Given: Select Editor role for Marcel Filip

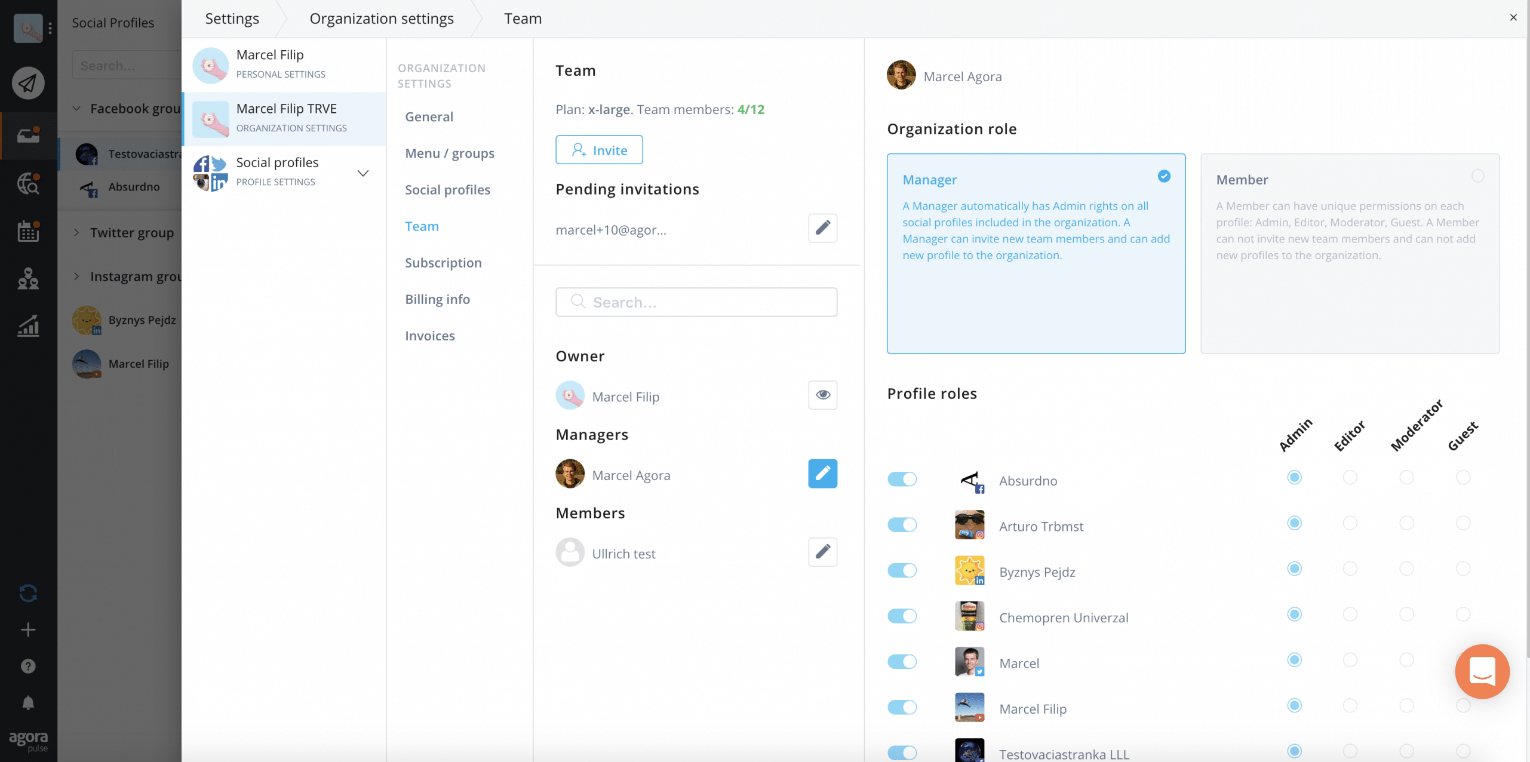Looking at the screenshot, I should (x=1350, y=705).
